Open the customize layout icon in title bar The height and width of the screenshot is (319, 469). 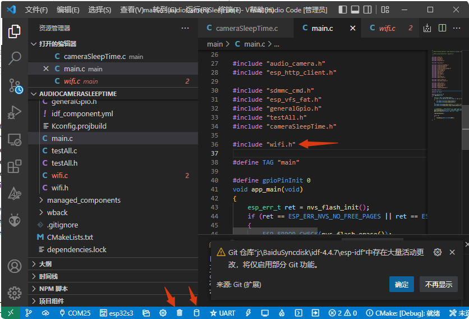click(385, 10)
